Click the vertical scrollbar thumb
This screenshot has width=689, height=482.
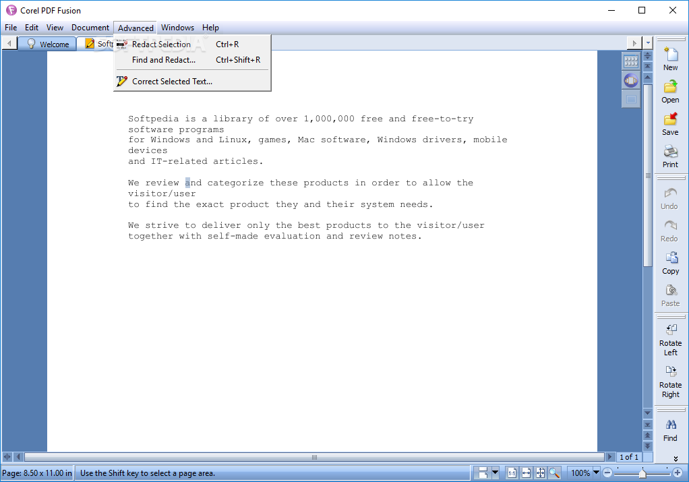(648, 175)
